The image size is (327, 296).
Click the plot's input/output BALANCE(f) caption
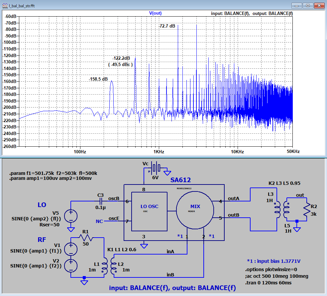[252, 14]
